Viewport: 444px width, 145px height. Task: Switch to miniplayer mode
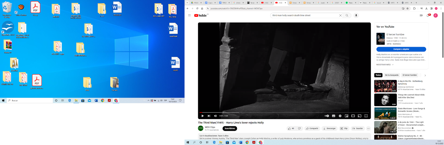tap(347, 116)
